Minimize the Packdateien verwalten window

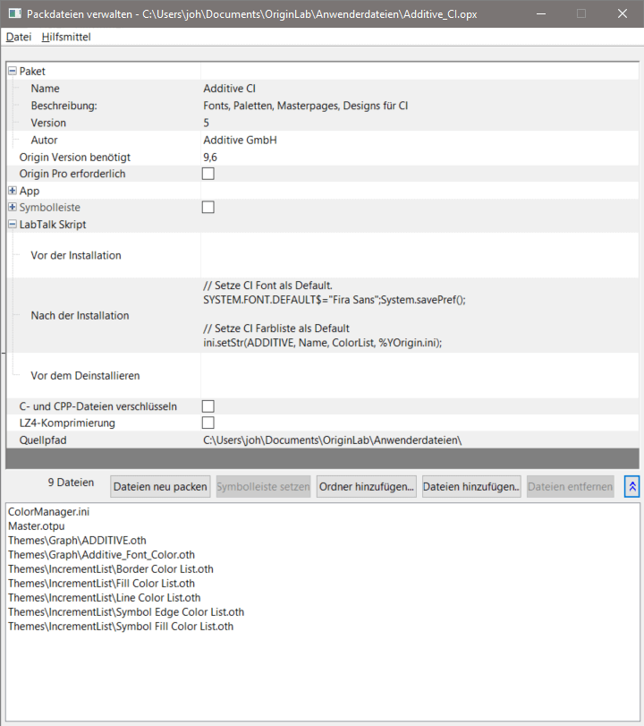pyautogui.click(x=541, y=13)
